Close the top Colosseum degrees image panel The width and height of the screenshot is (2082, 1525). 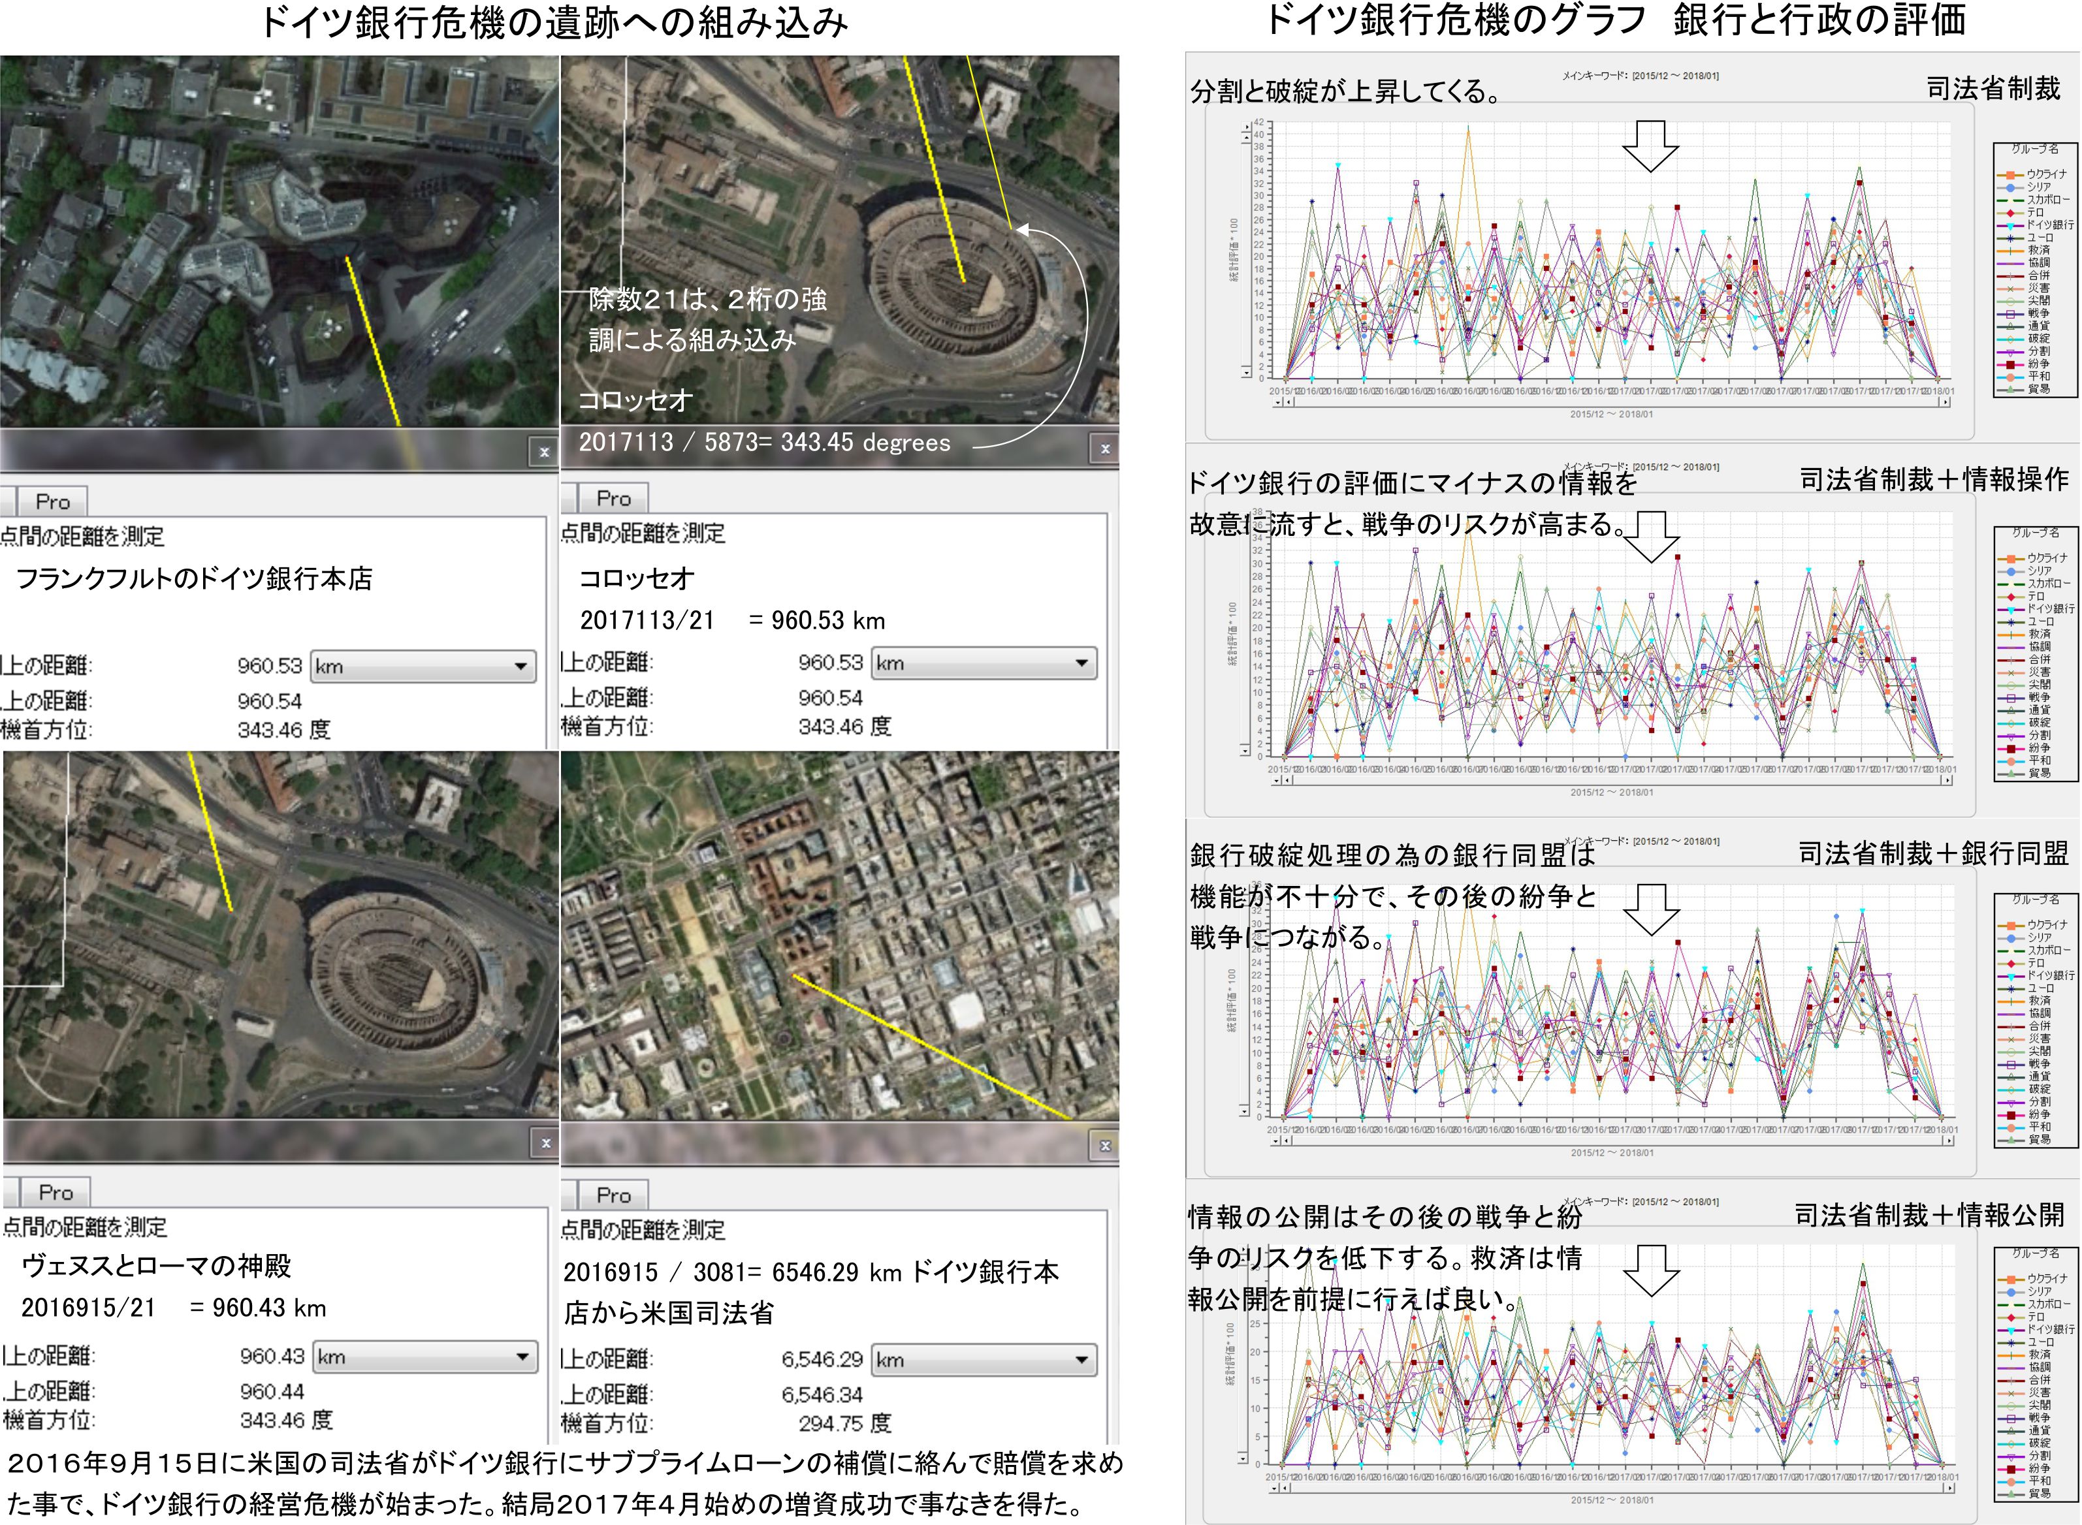coord(1104,448)
